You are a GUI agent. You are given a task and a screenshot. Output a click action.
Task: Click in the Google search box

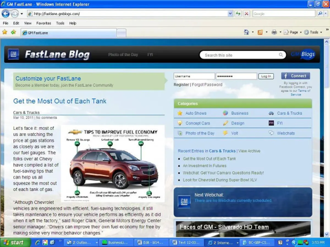click(x=284, y=13)
